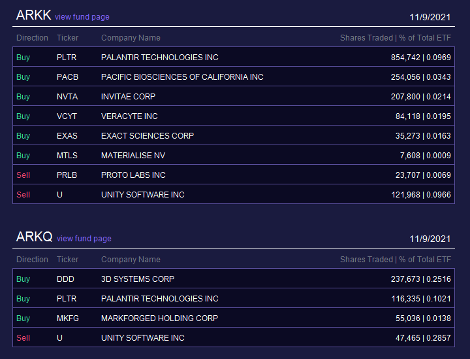Select the PACB Pacific Biosciences row

234,77
